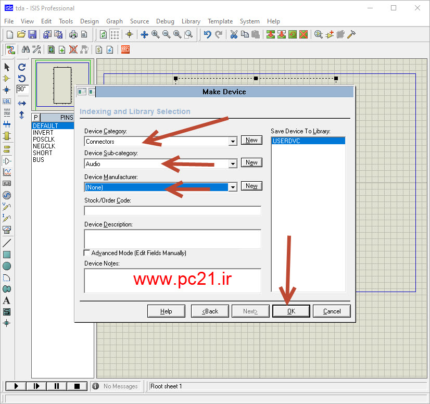Click the binoculars search icon
430x404 pixels.
(x=26, y=49)
